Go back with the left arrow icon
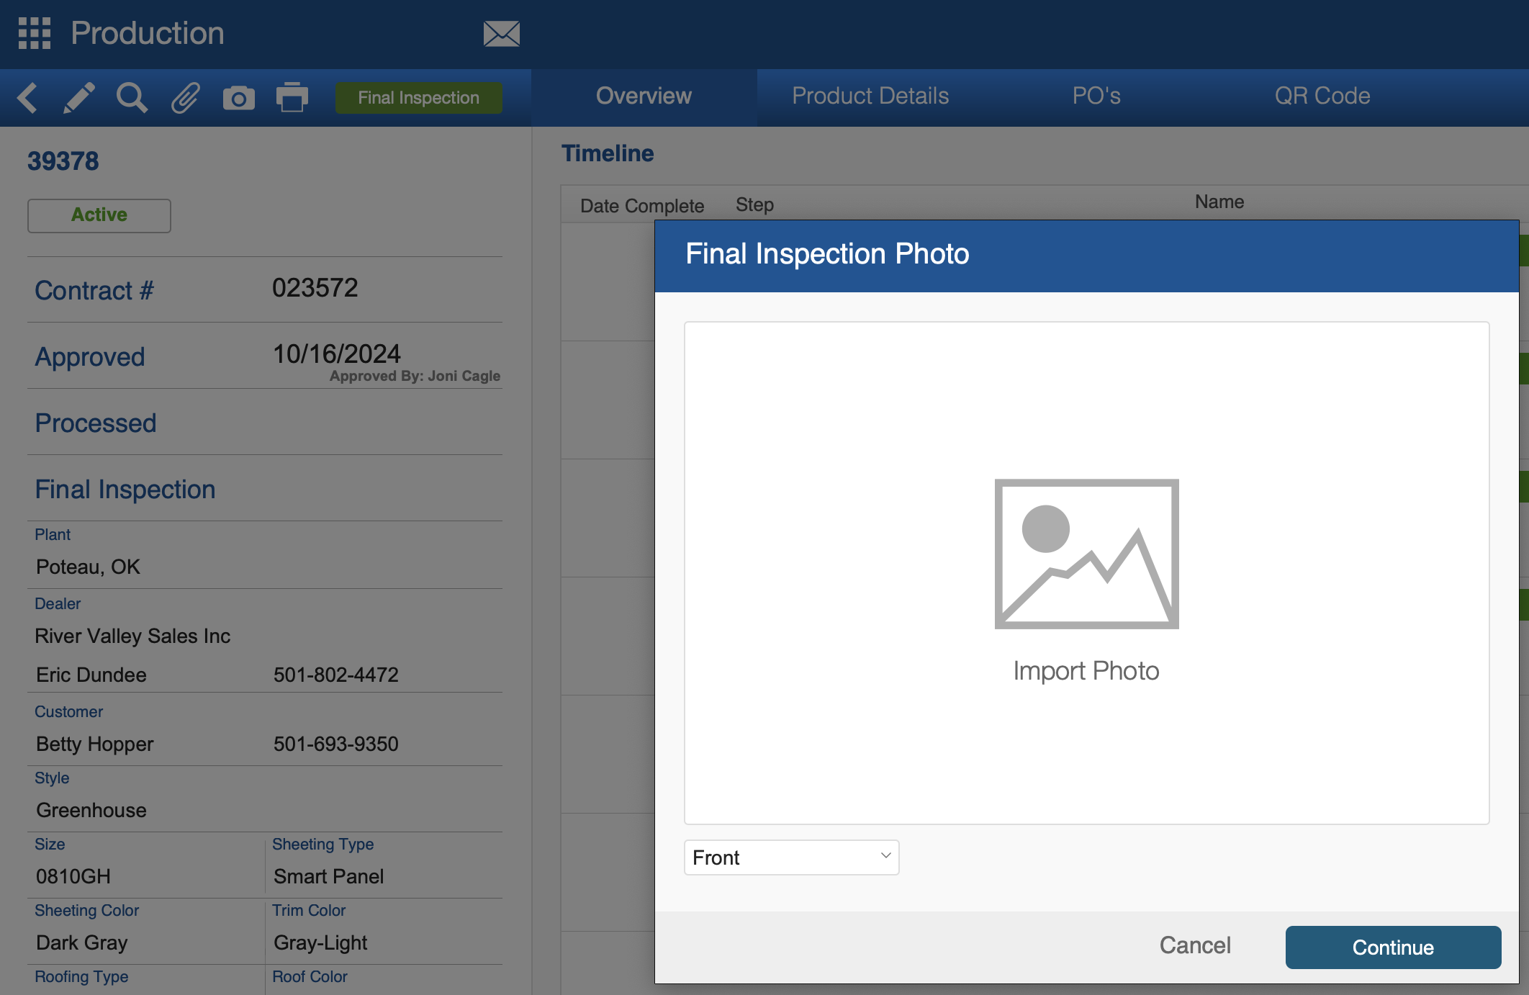 click(x=27, y=98)
